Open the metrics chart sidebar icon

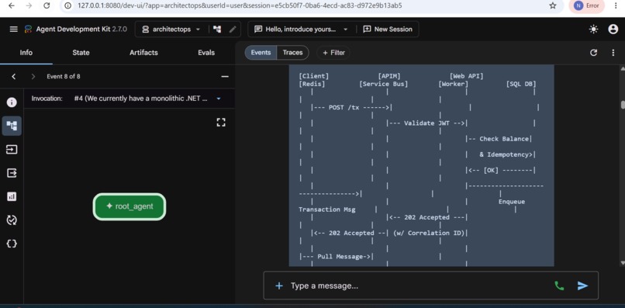(12, 196)
